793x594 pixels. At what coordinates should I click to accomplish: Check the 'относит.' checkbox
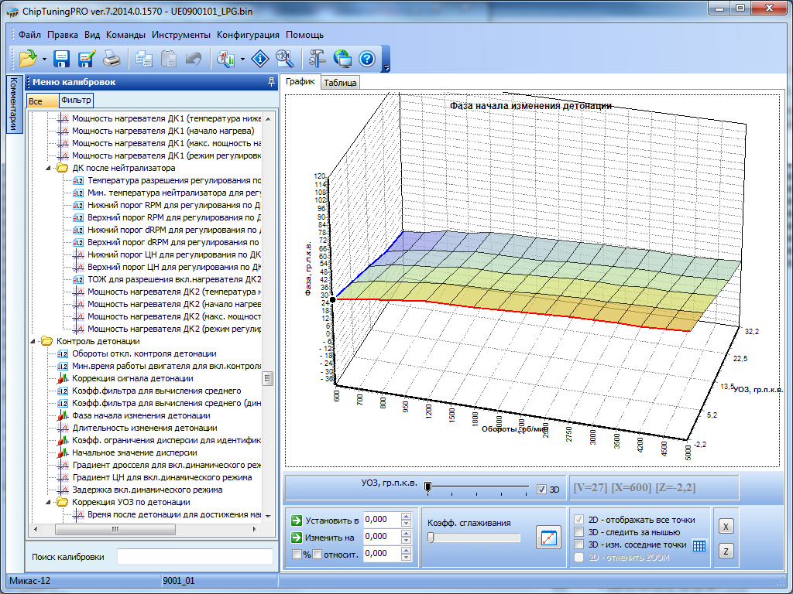(317, 554)
